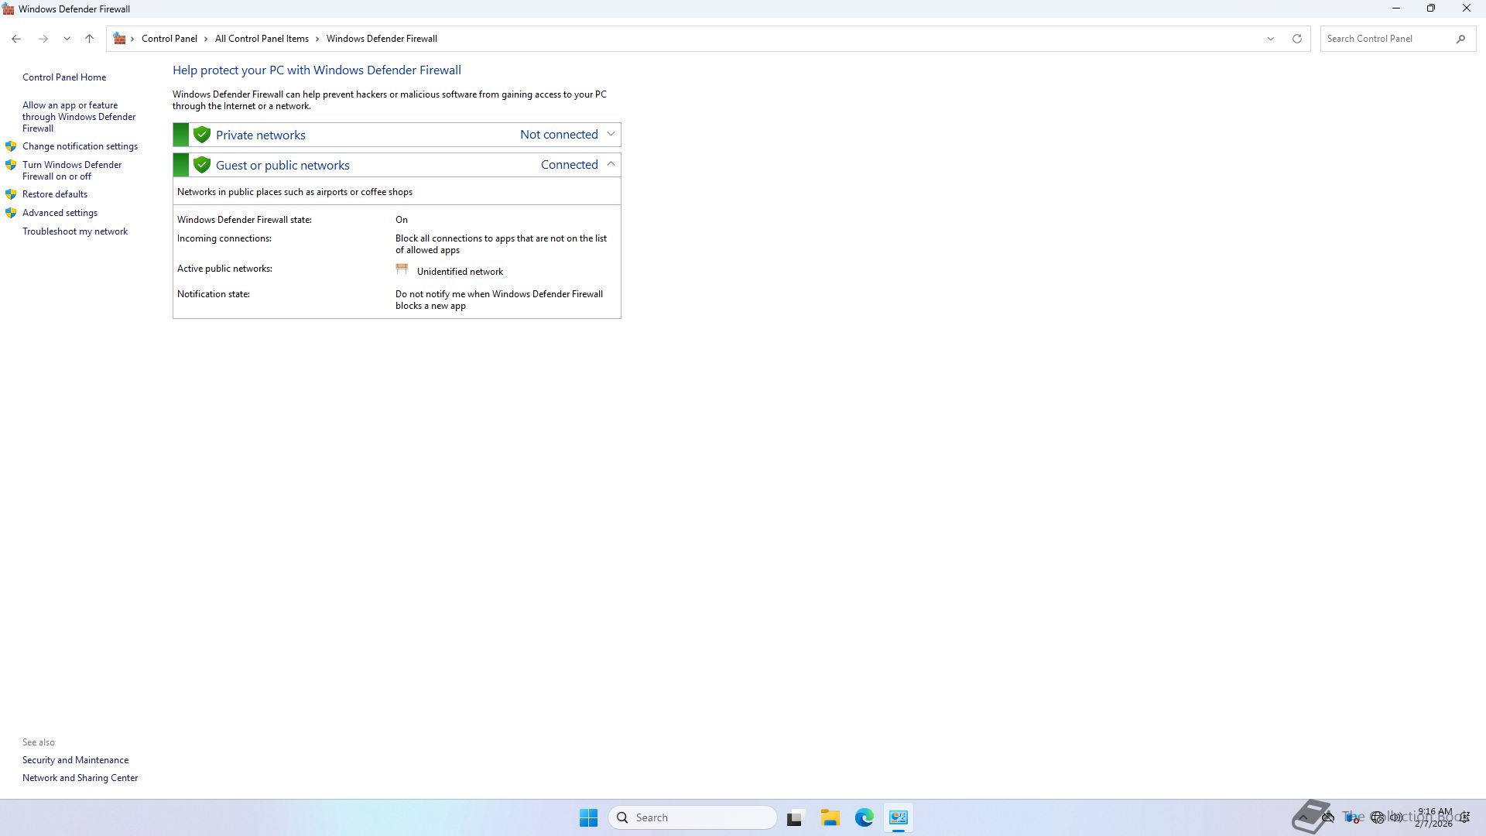Open Turn Windows Defender Firewall on or off
This screenshot has width=1486, height=836.
click(x=71, y=170)
